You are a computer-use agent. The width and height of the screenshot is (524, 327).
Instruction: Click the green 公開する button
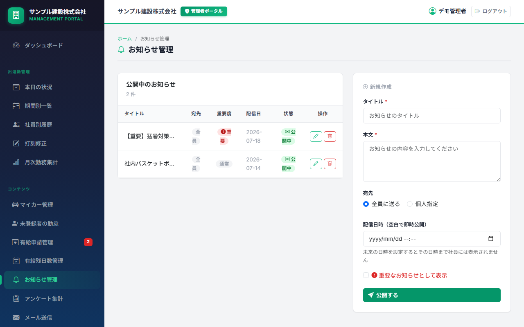432,295
